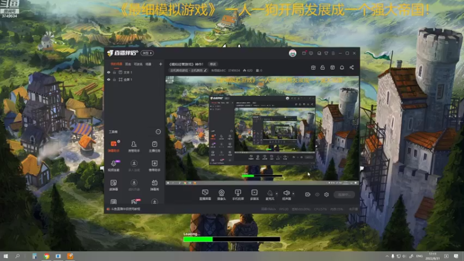Click the 直播屏幕 screen capture source
The image size is (464, 261).
pos(205,195)
